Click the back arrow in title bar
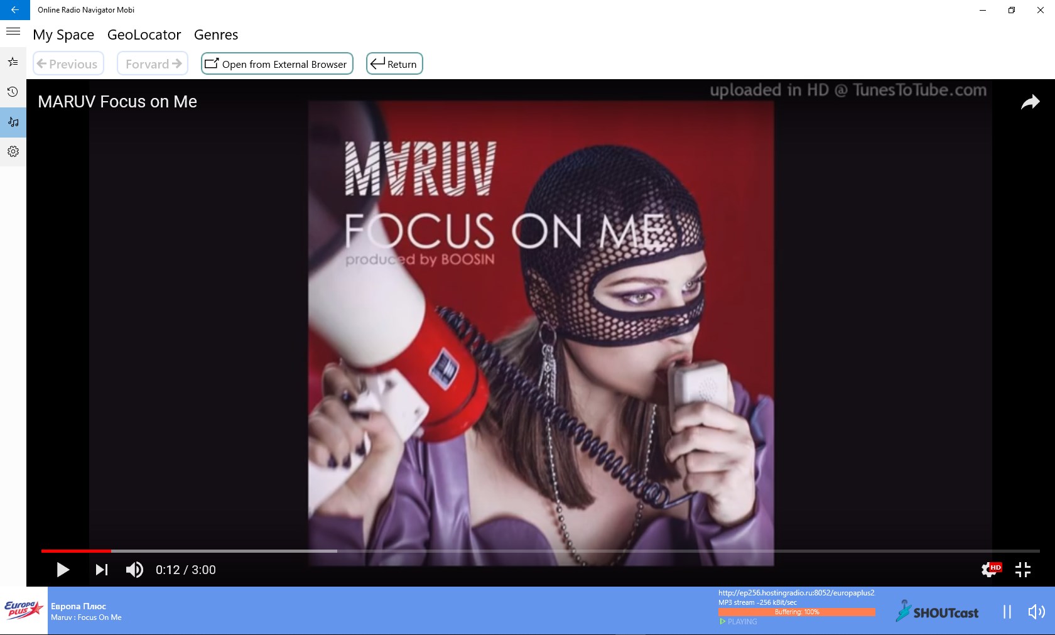Viewport: 1055px width, 635px height. click(x=15, y=10)
